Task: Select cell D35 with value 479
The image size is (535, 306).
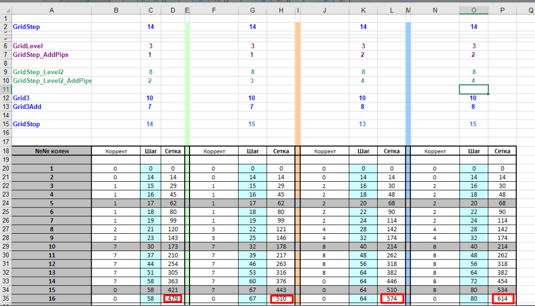Action: tap(173, 299)
